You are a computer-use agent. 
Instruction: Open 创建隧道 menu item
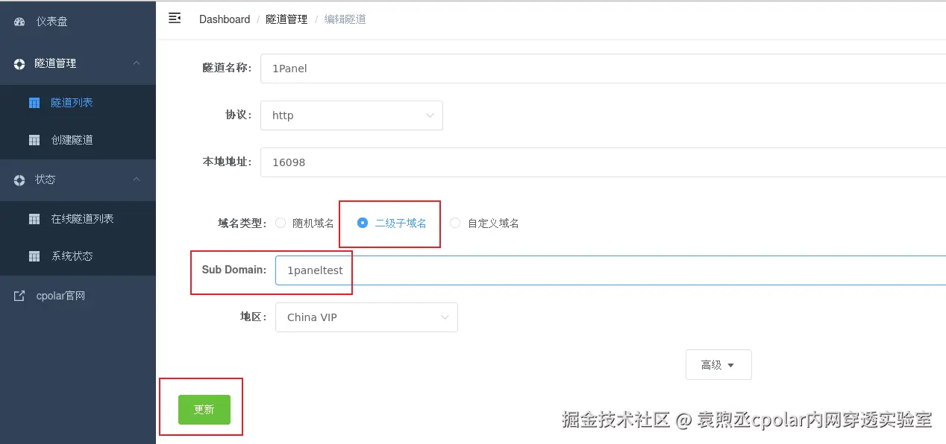(x=78, y=140)
